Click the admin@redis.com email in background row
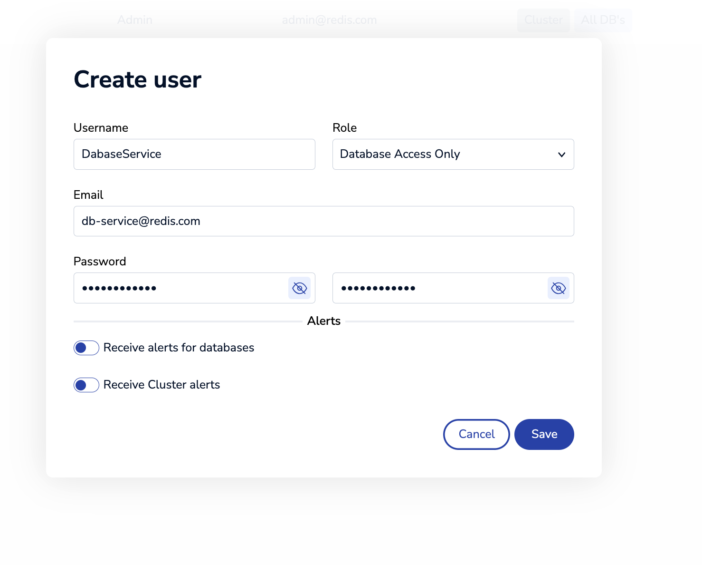 coord(329,20)
